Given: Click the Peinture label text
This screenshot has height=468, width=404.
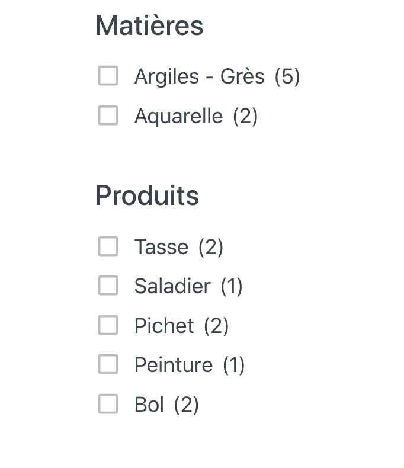Looking at the screenshot, I should pyautogui.click(x=174, y=365).
